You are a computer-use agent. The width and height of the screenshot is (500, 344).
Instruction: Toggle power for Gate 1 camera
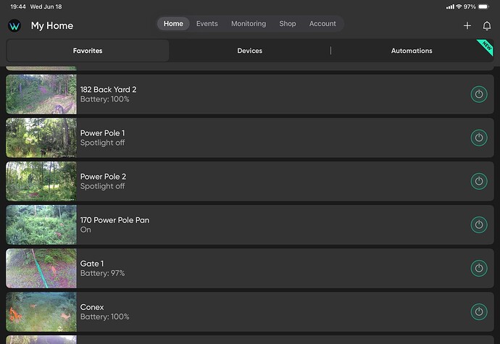pos(479,269)
